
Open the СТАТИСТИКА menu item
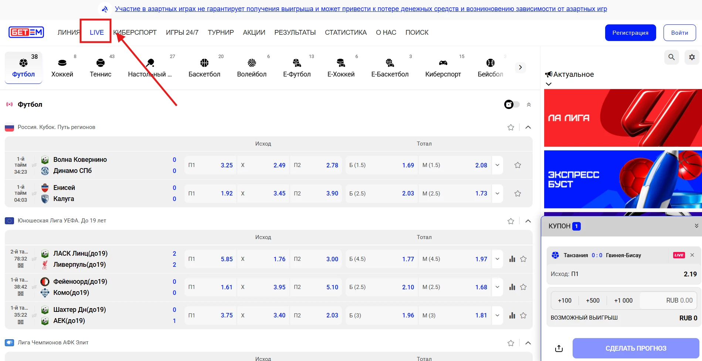[346, 33]
